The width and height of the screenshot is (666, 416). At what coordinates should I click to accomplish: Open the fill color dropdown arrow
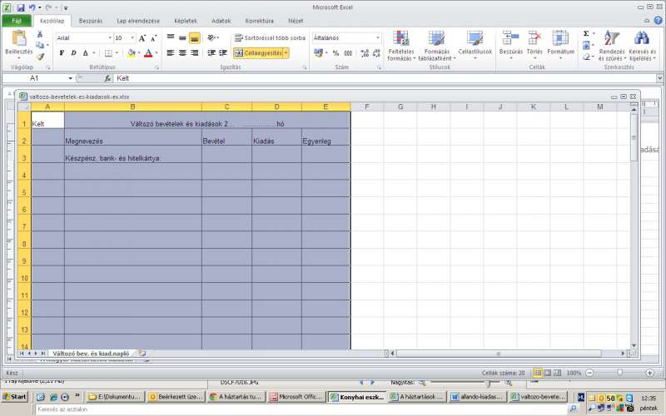(x=139, y=53)
